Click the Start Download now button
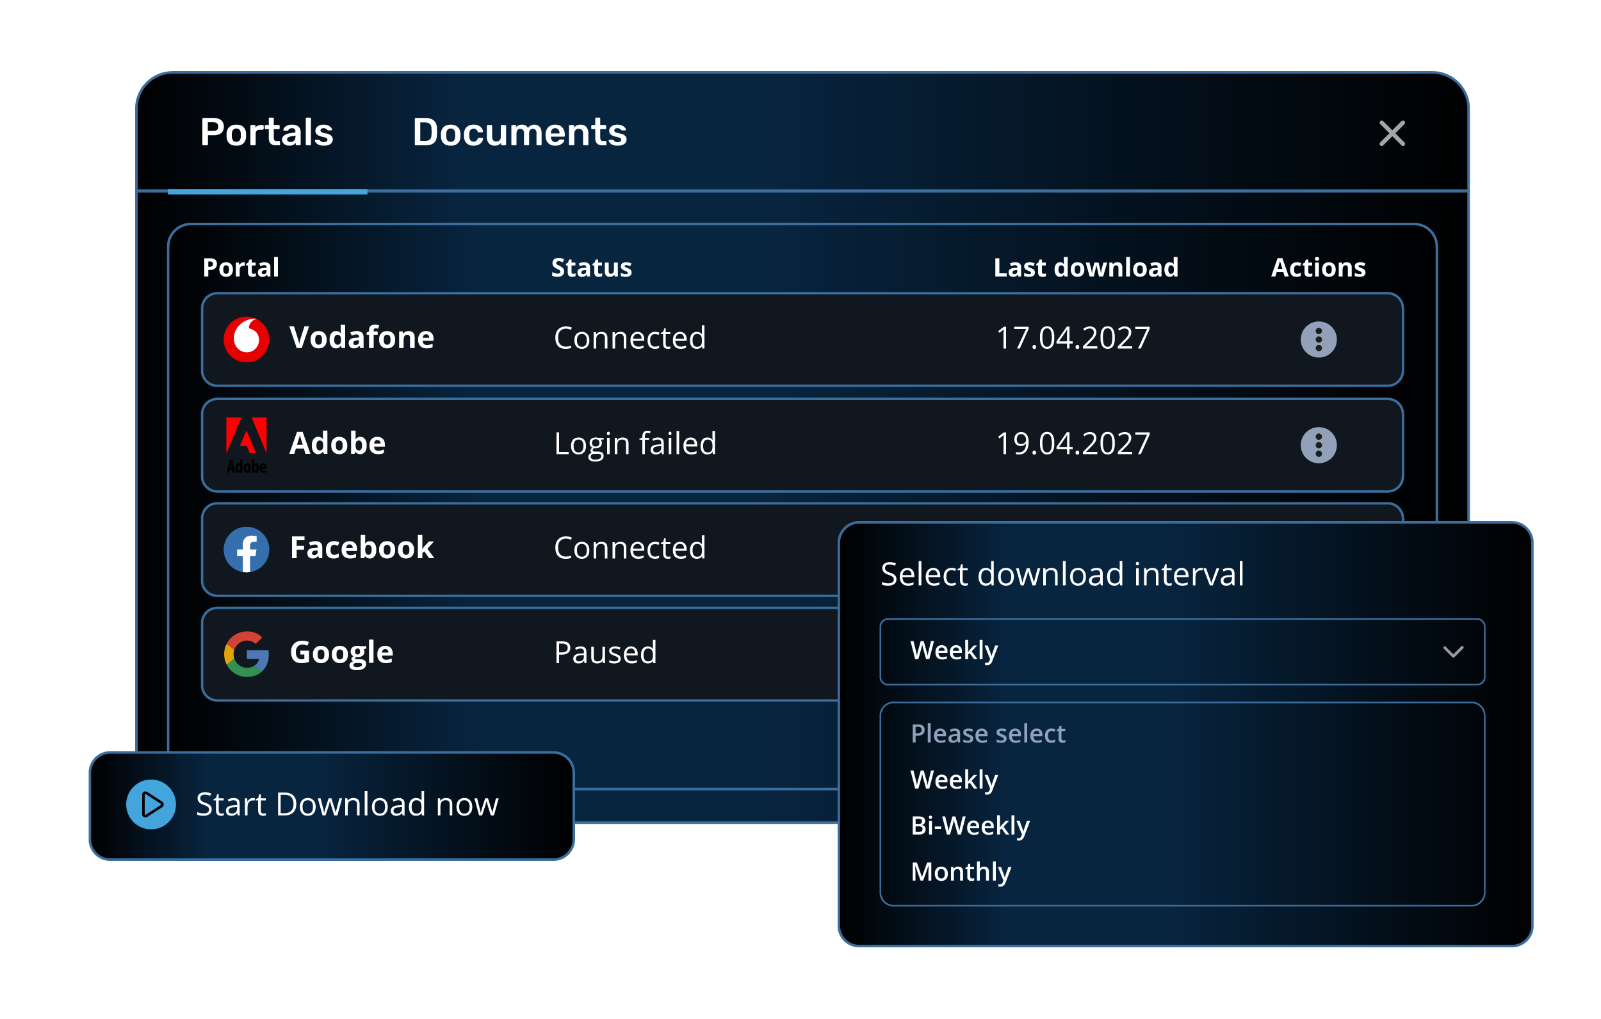 coord(331,806)
